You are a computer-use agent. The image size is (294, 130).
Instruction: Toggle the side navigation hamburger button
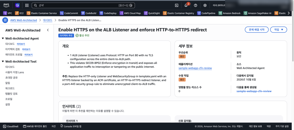[x=5, y=20]
